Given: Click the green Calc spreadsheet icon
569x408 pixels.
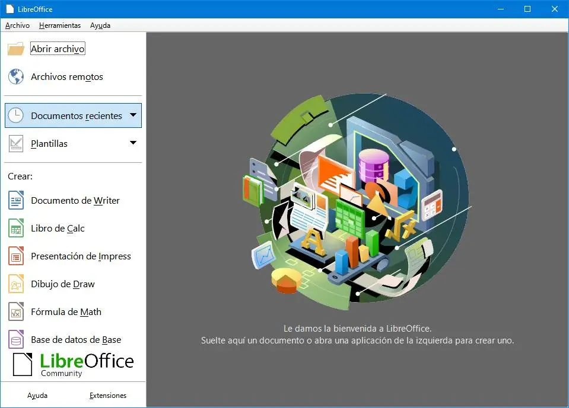Looking at the screenshot, I should (16, 228).
